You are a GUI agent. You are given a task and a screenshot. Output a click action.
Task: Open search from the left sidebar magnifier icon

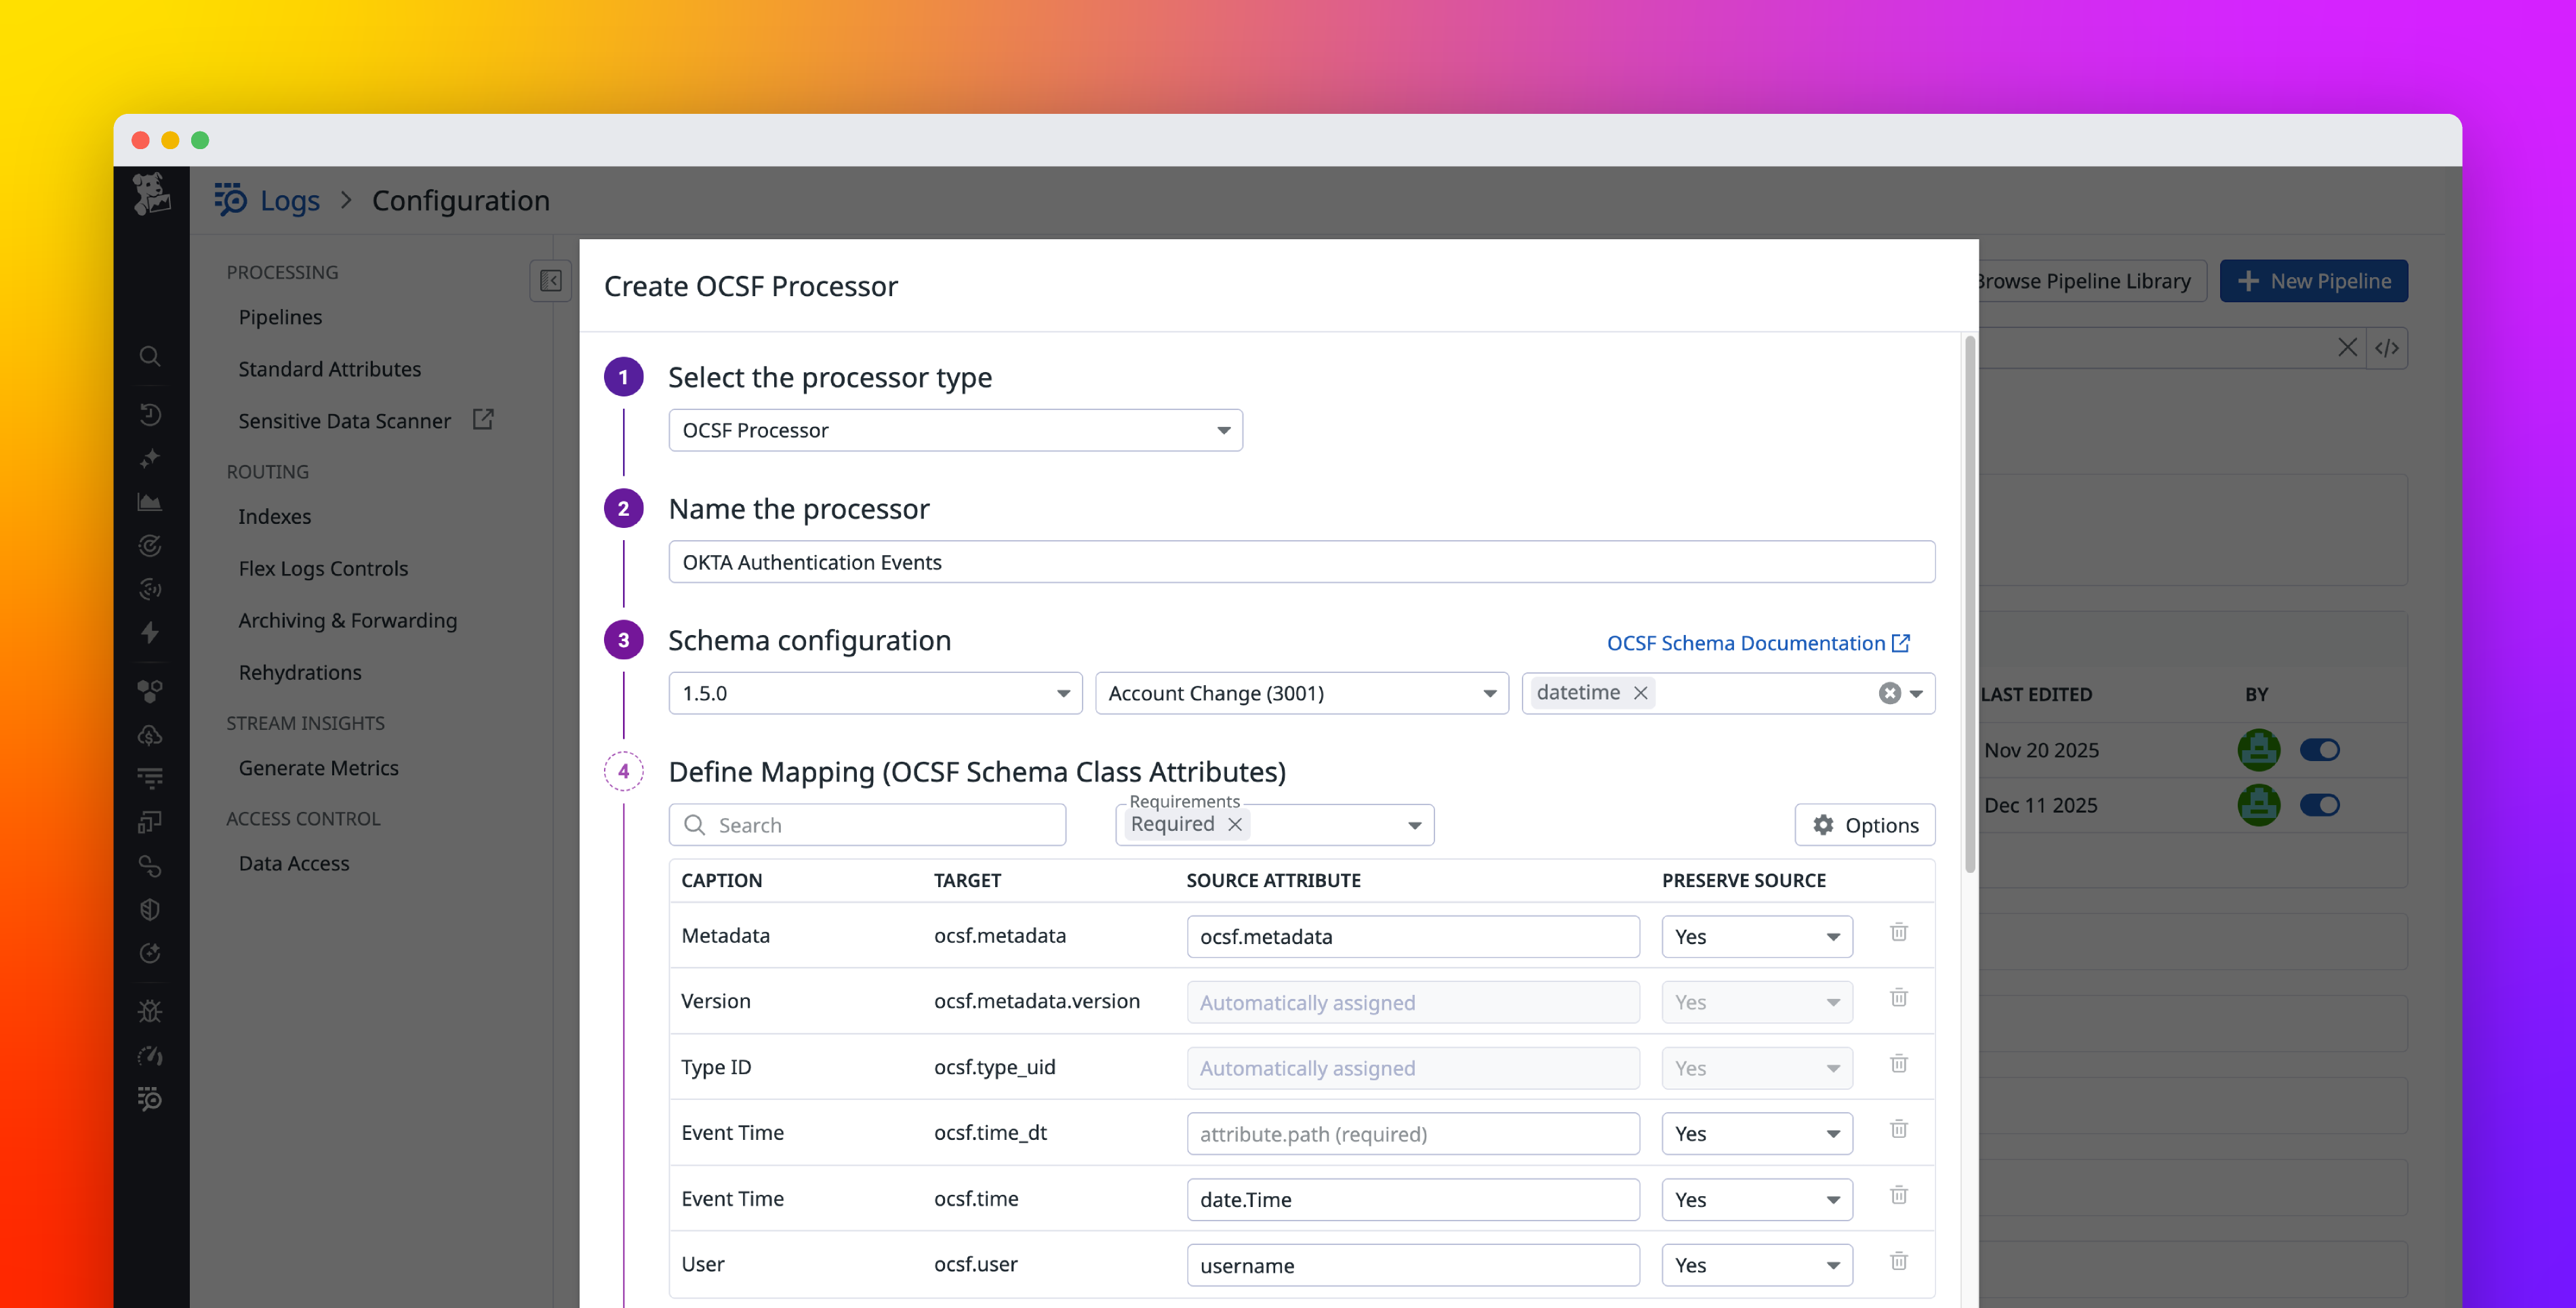(150, 357)
